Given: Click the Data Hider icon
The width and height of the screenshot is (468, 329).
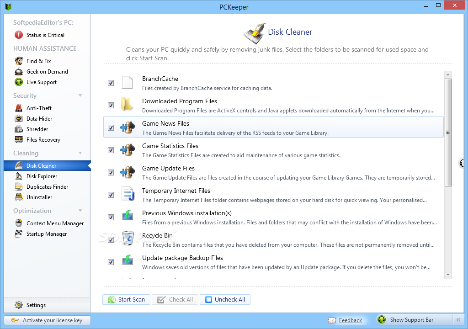Looking at the screenshot, I should click(x=18, y=118).
